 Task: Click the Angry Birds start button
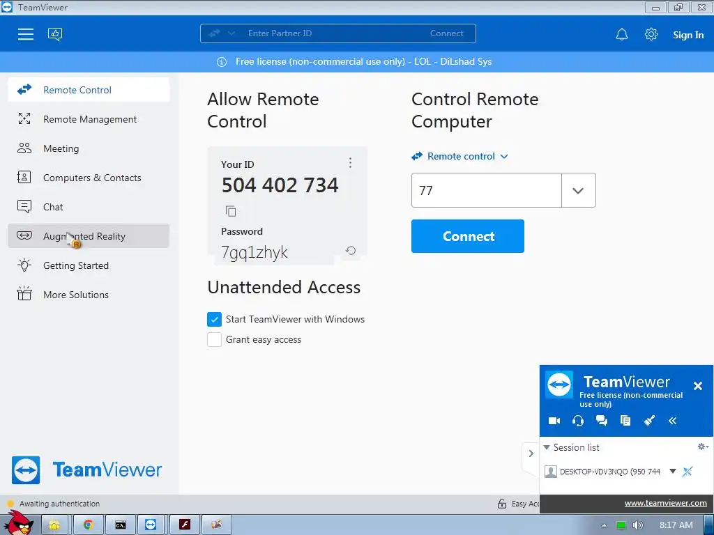(18, 523)
